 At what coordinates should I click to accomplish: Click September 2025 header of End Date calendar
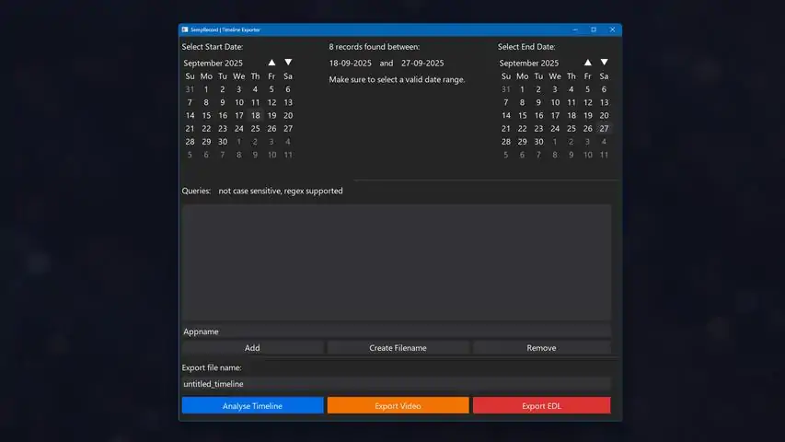point(528,63)
